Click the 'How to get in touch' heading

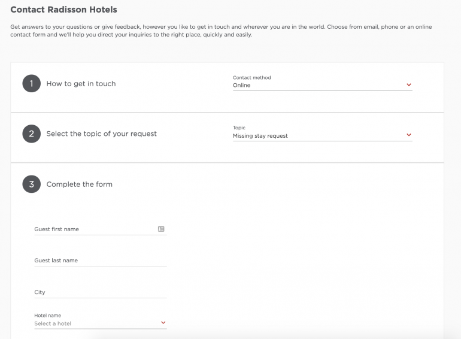coord(81,84)
